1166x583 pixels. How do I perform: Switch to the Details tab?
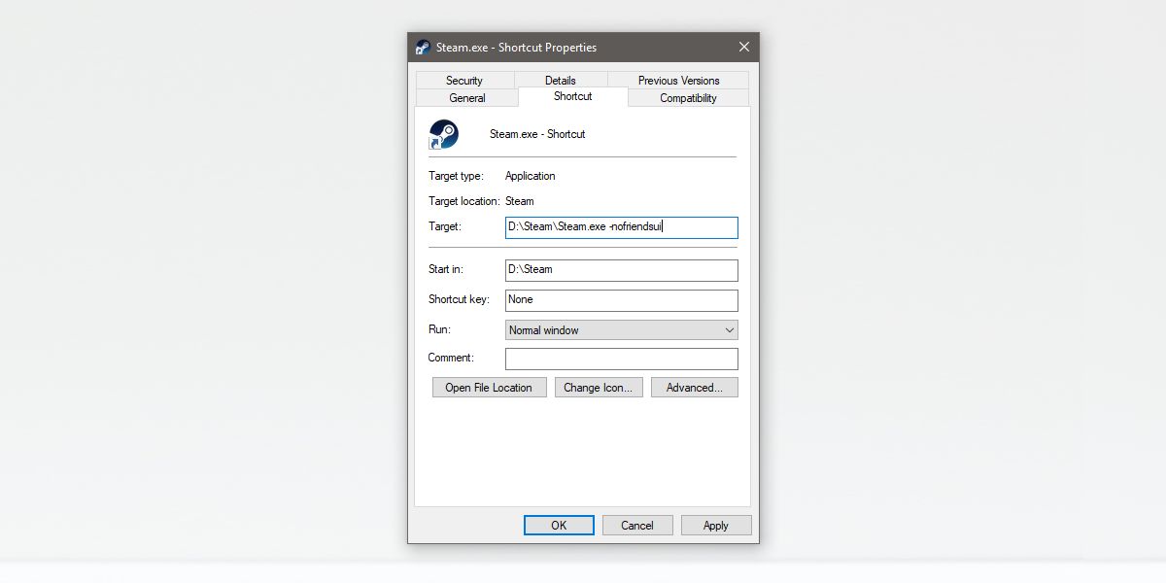[x=561, y=81]
